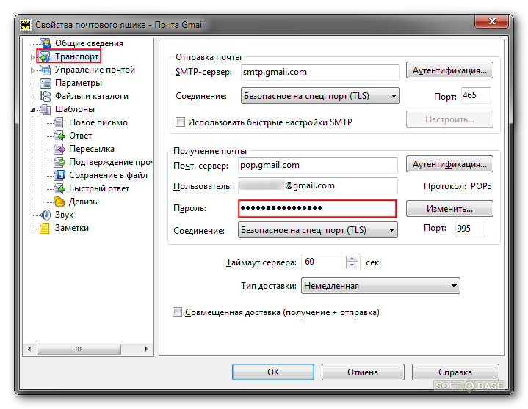This screenshot has width=528, height=409.
Task: Open the SMTP Соединение dropdown
Action: (320, 96)
